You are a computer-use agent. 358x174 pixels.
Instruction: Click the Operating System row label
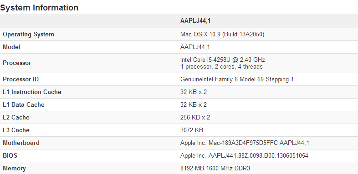click(x=28, y=35)
